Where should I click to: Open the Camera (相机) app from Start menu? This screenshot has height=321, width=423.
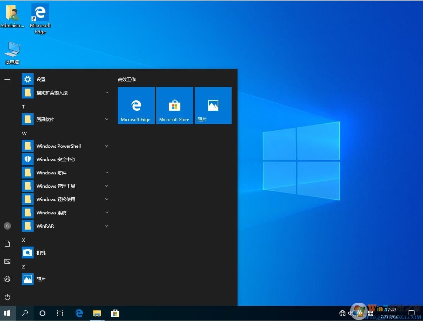coord(41,253)
